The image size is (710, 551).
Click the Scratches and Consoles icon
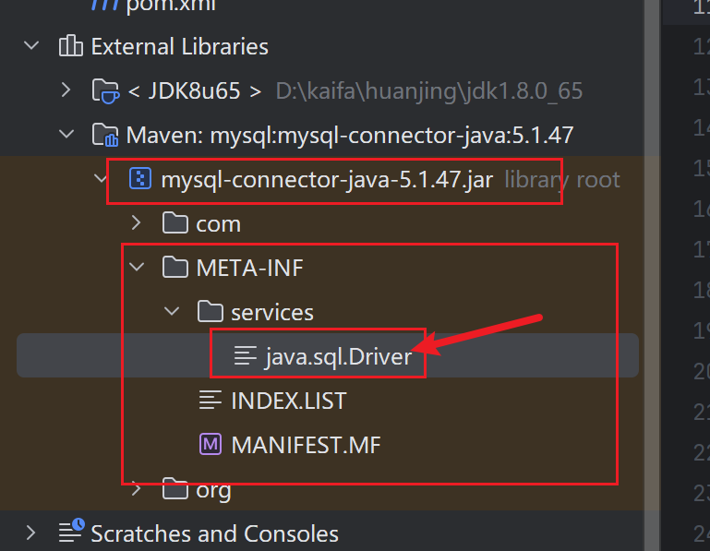click(71, 530)
